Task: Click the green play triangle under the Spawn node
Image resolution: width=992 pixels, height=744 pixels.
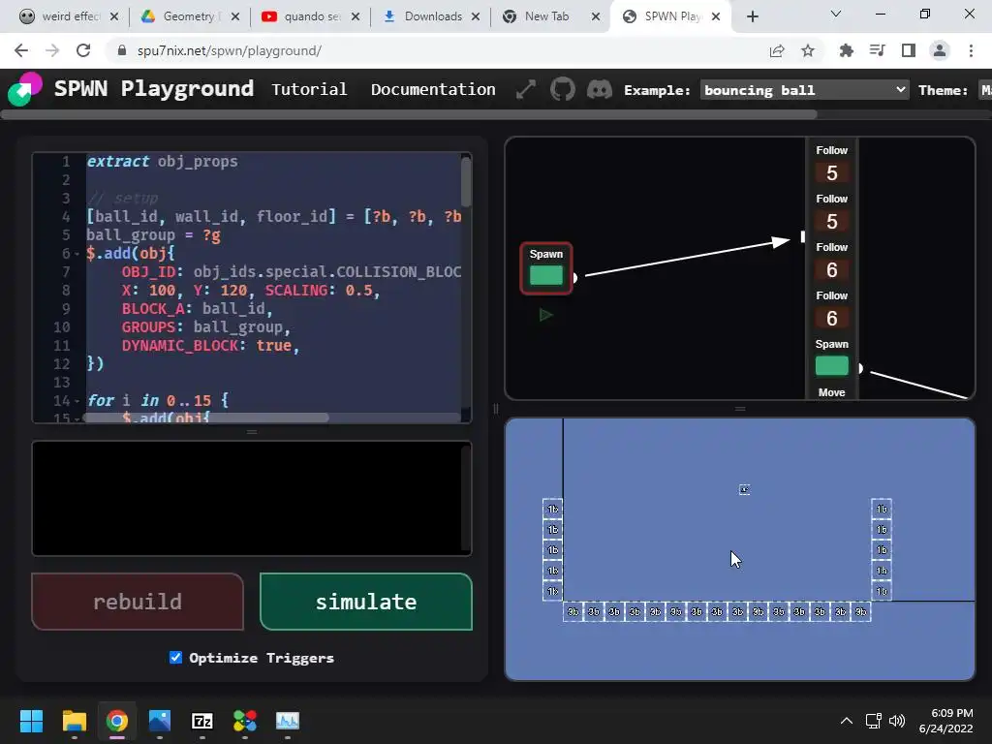Action: click(545, 315)
